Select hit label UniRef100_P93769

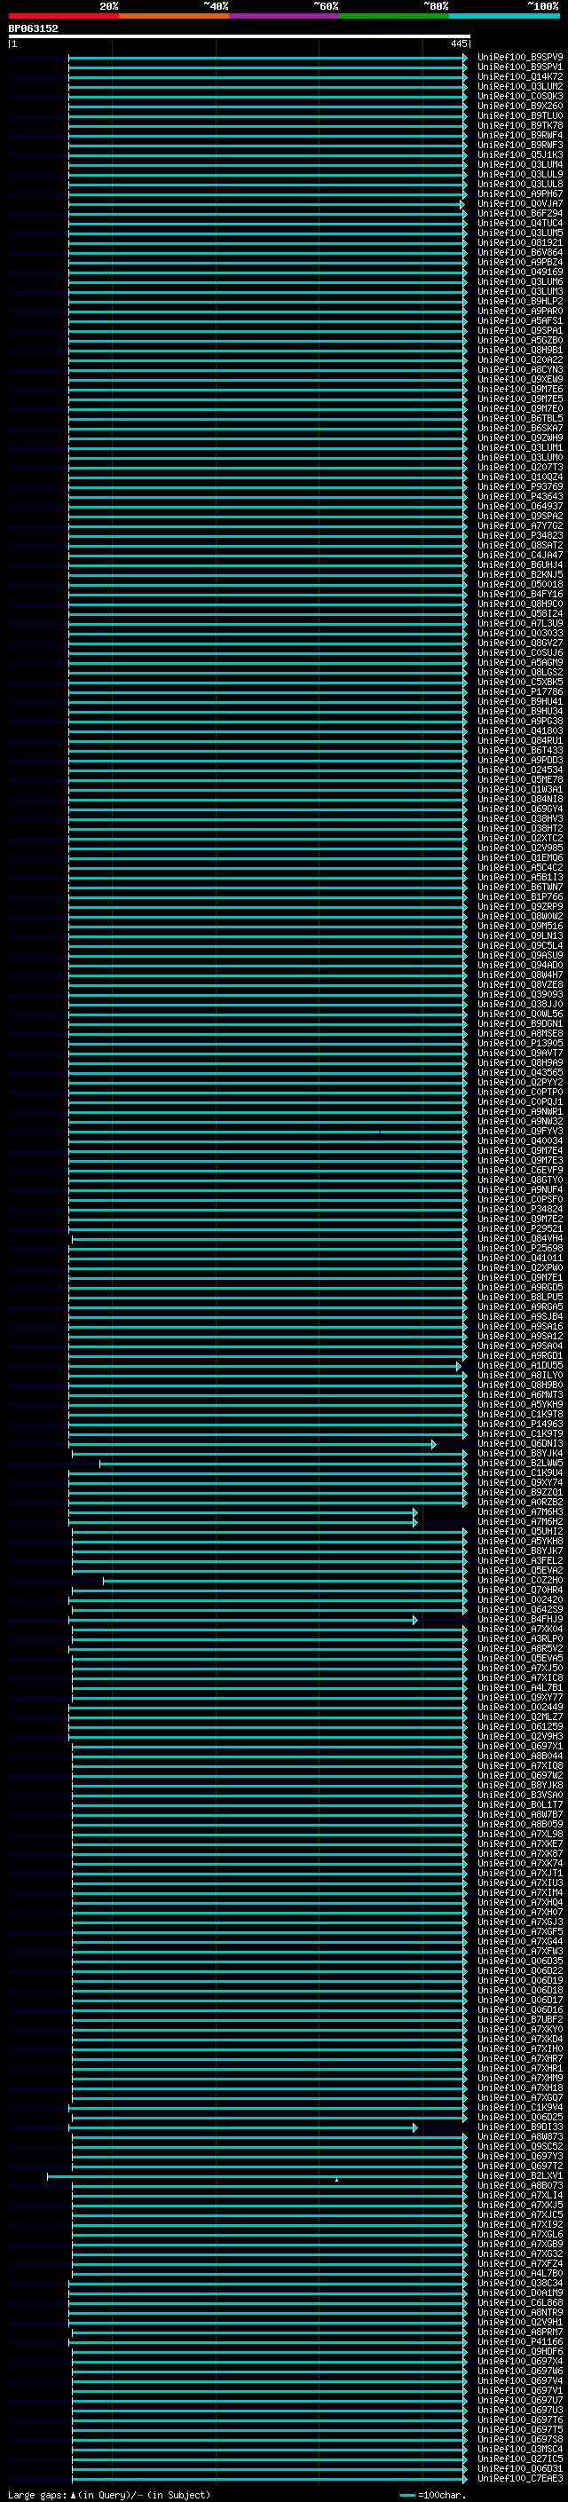(519, 486)
